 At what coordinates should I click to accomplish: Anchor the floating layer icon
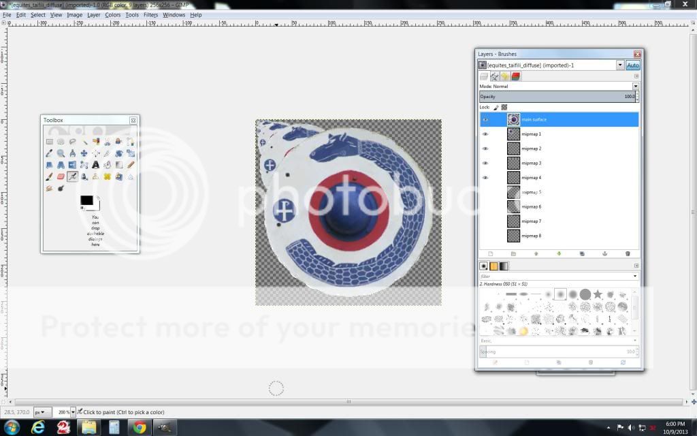tap(604, 253)
